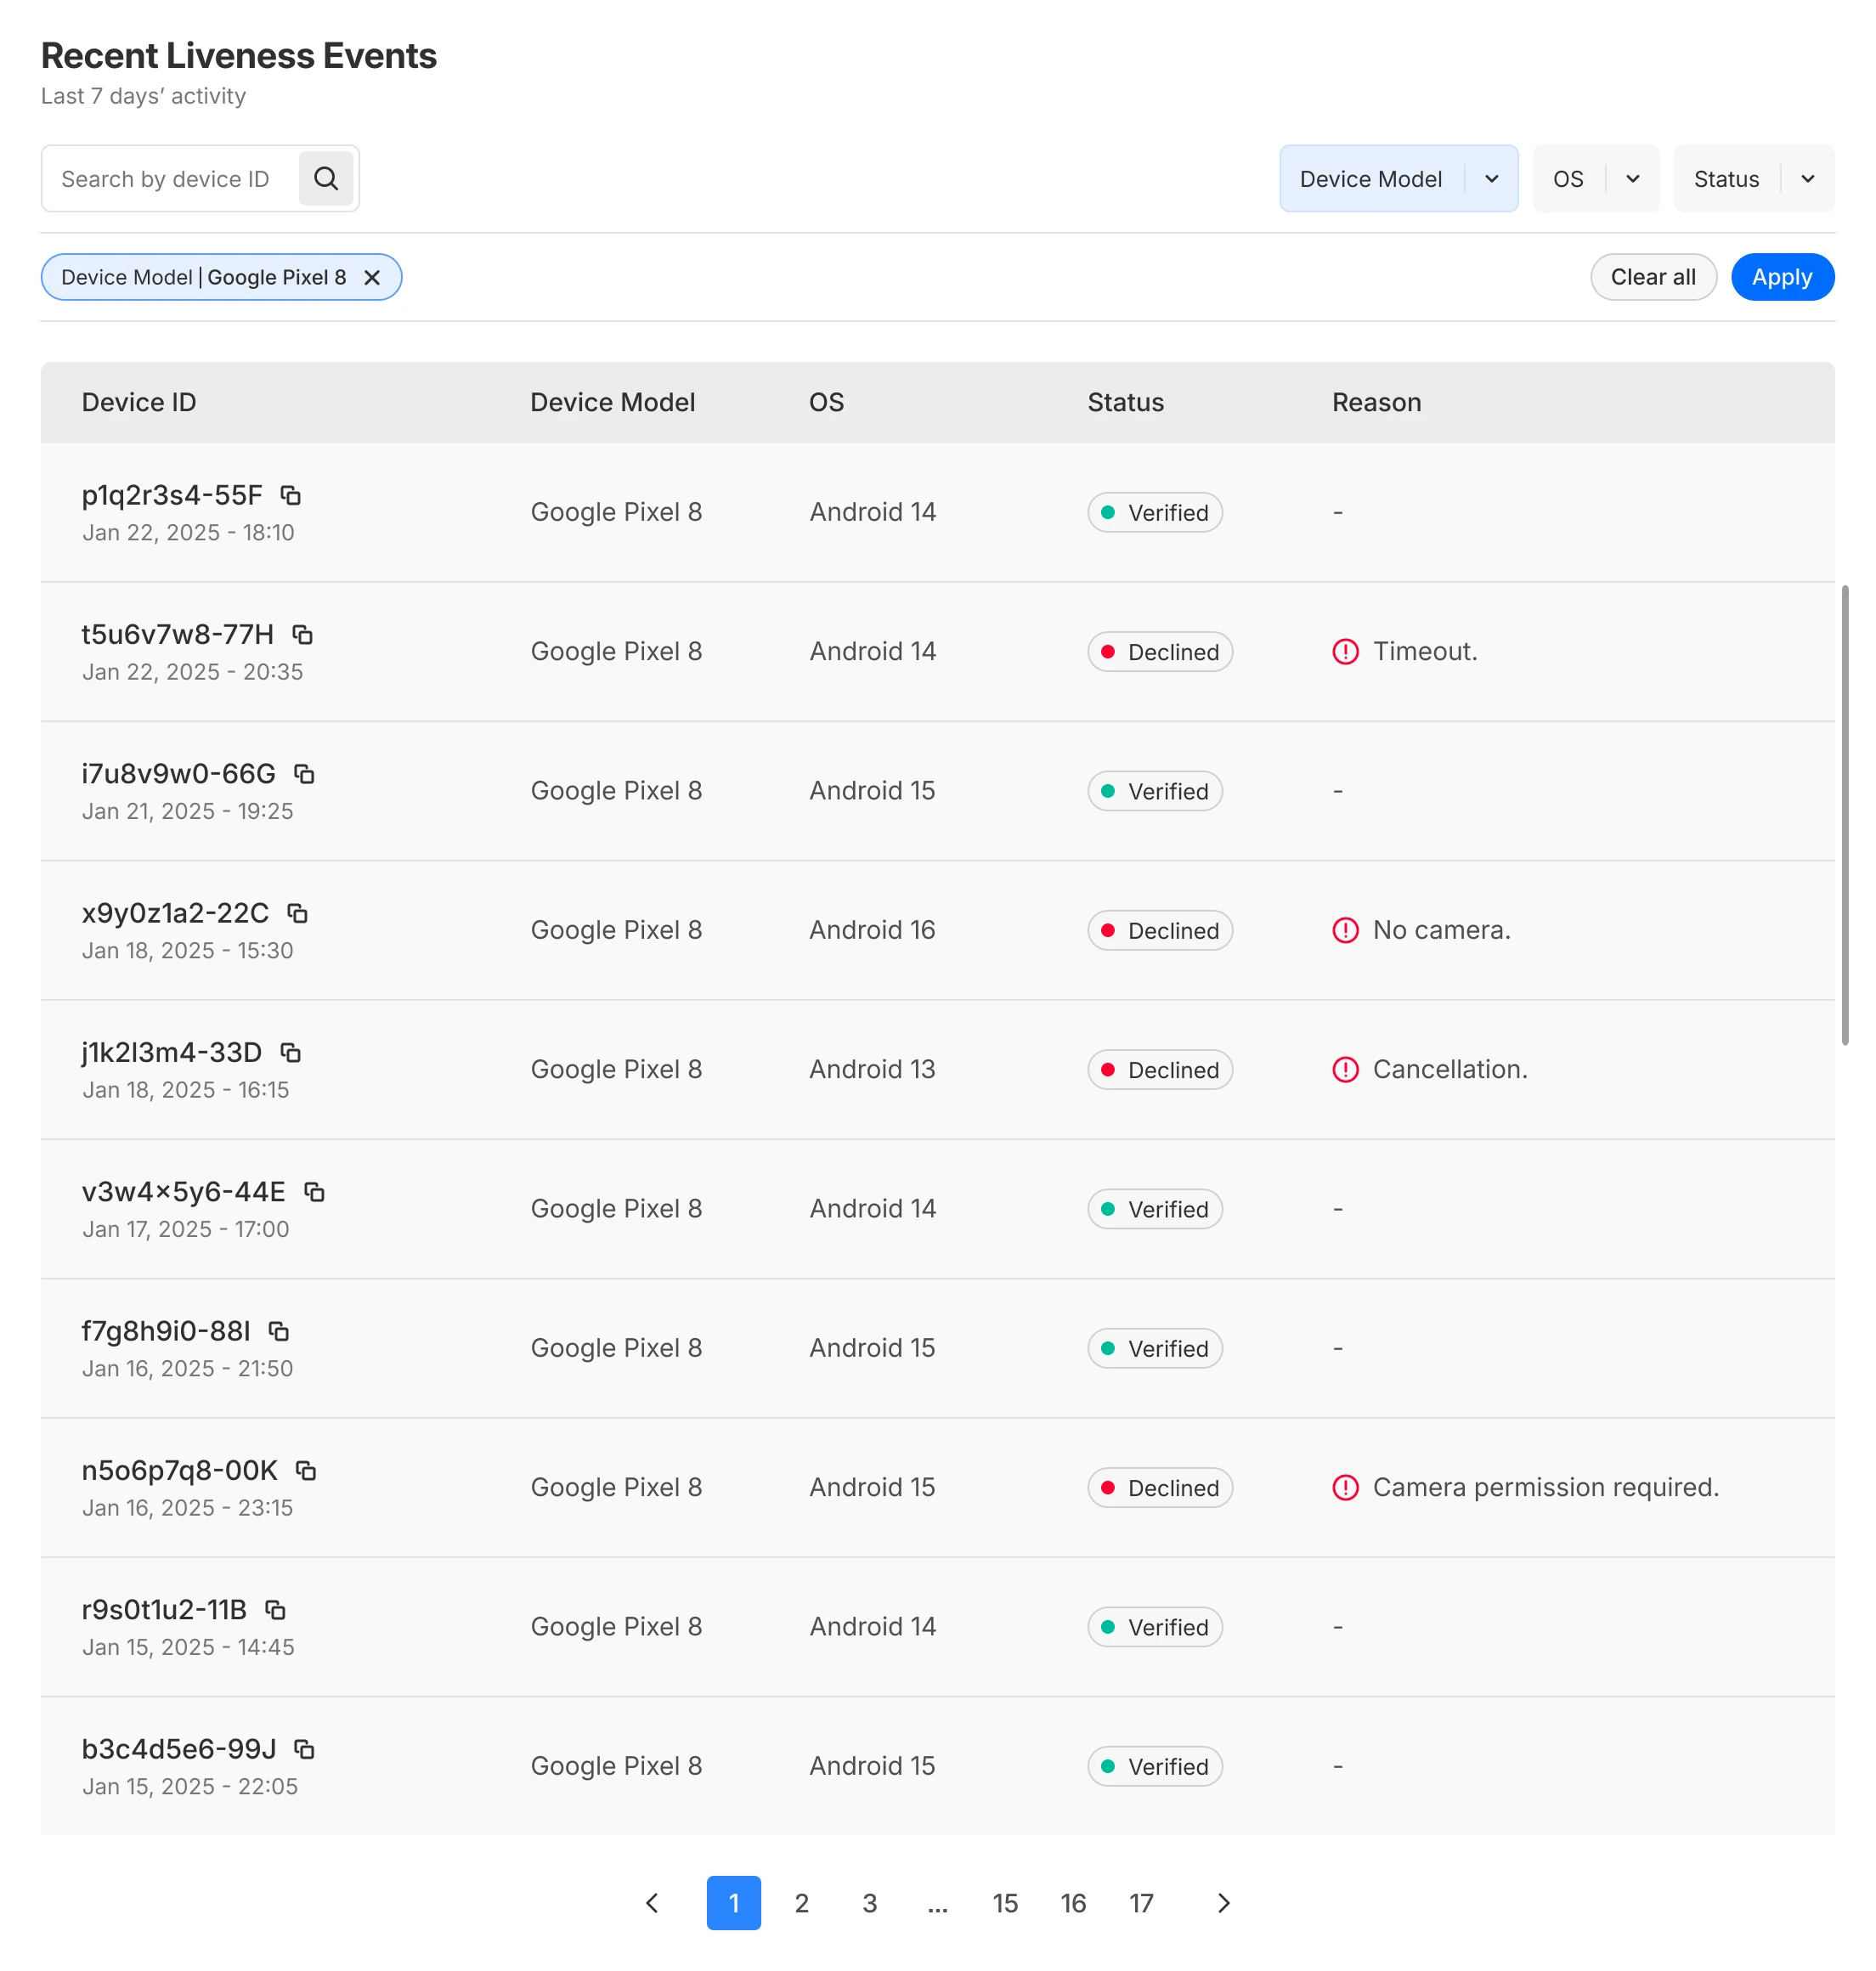Remove the Google Pixel 8 filter chip
This screenshot has width=1876, height=1971.
pos(372,277)
